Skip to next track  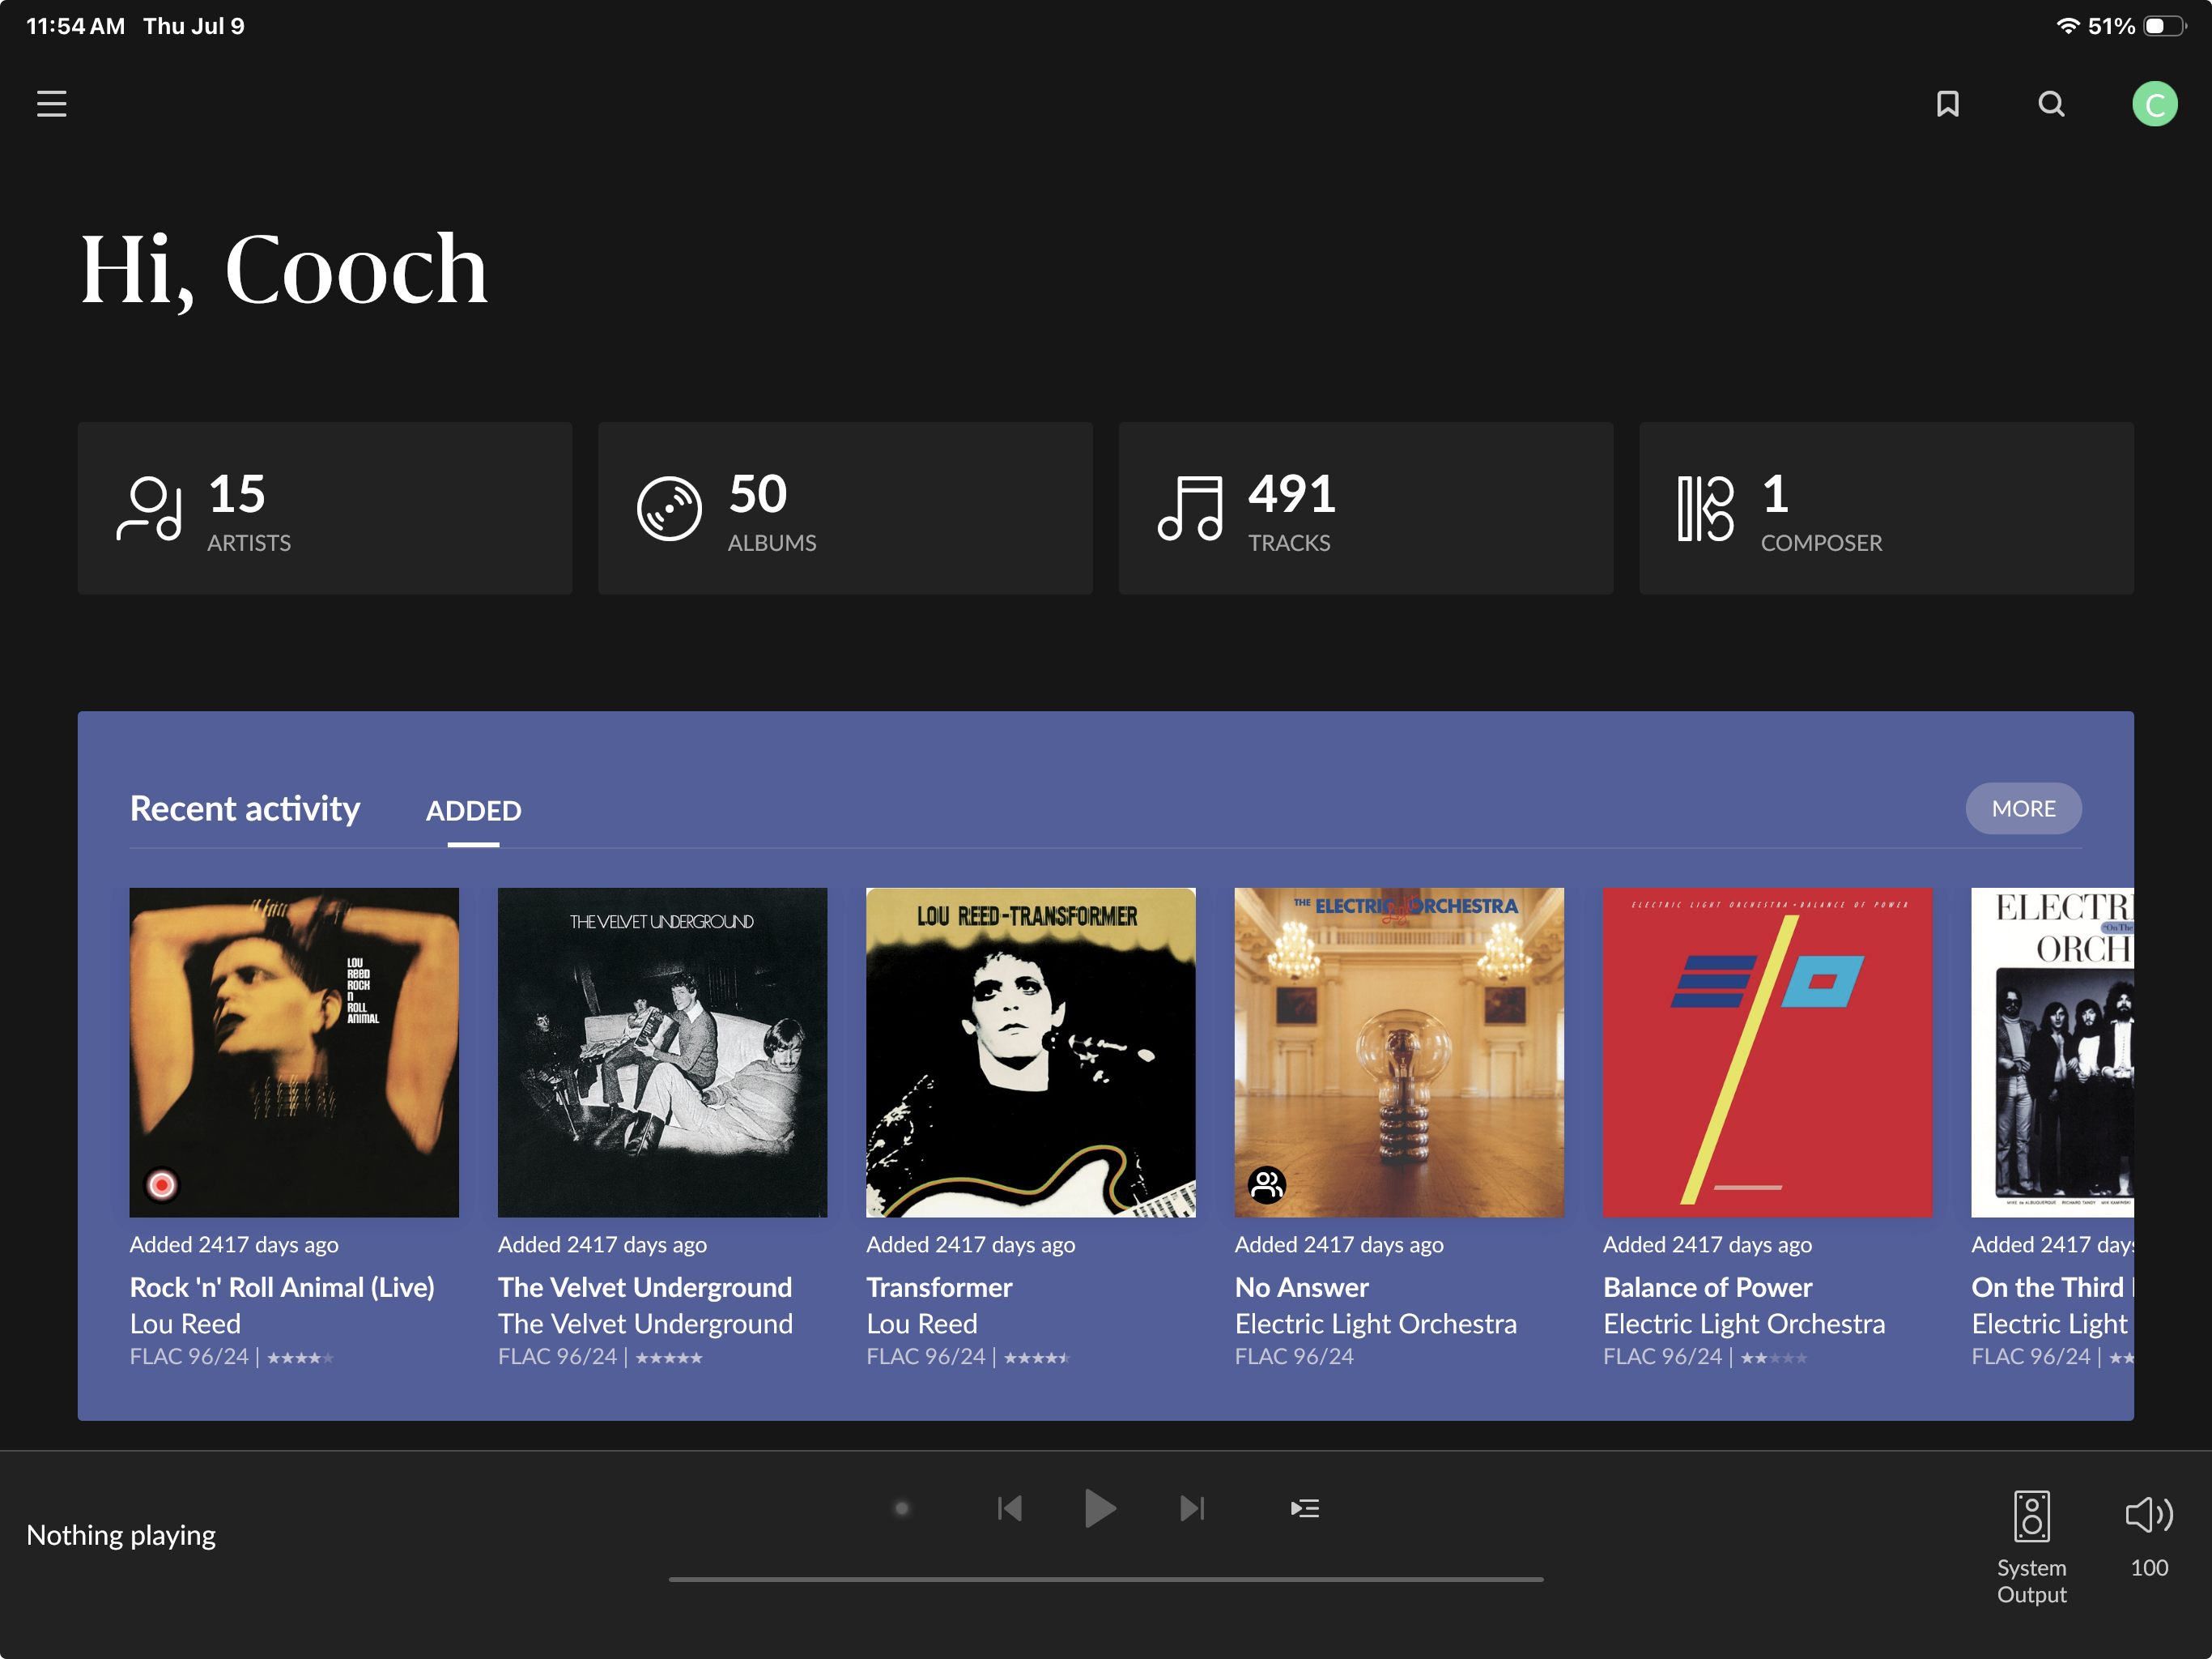[1192, 1508]
